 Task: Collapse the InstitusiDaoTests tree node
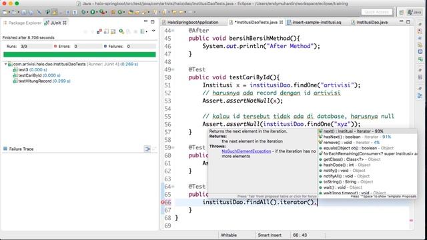pos(5,64)
